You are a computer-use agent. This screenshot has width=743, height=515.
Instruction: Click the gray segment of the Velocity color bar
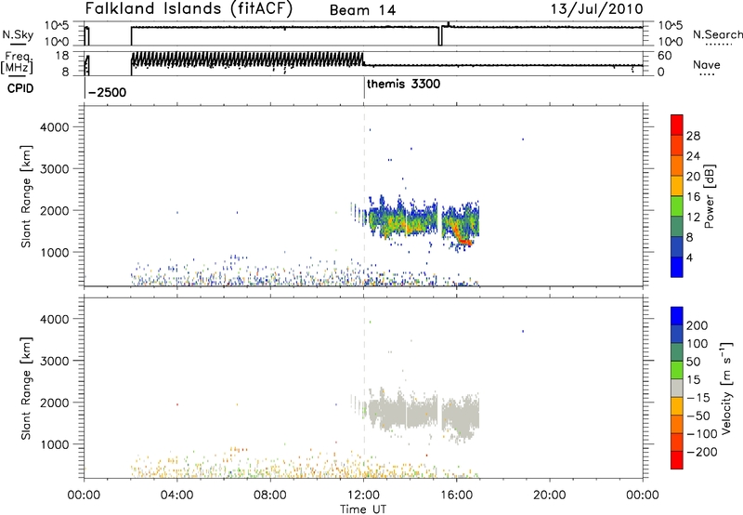677,388
